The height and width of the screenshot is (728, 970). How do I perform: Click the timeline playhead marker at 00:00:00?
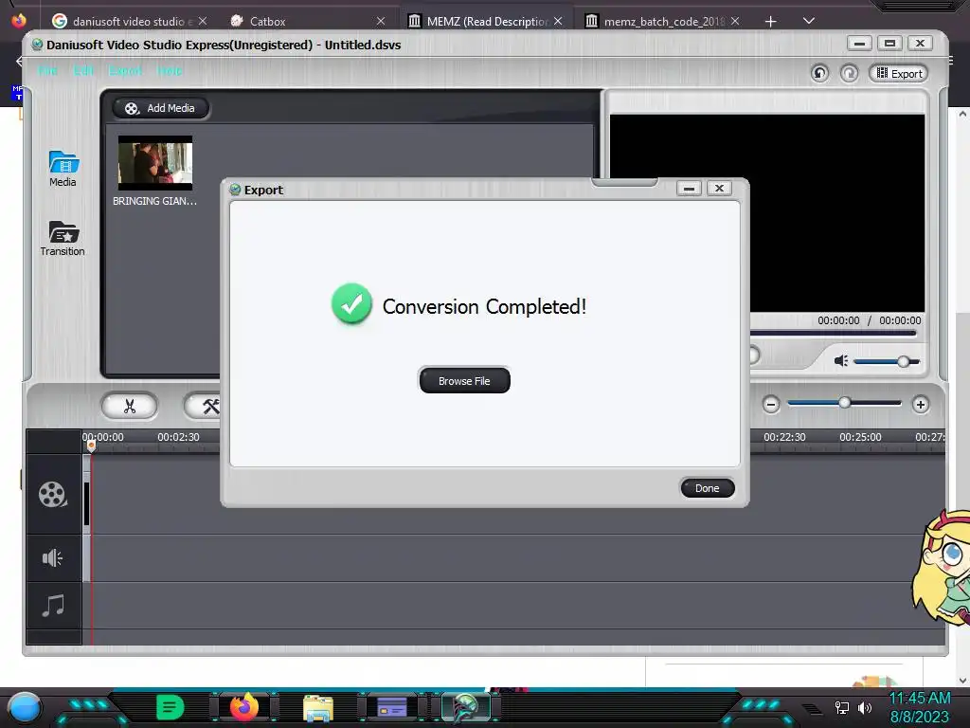point(91,446)
